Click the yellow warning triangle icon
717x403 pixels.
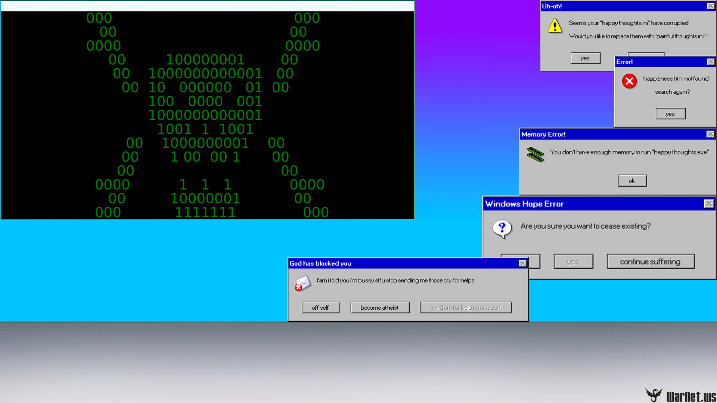coord(555,26)
